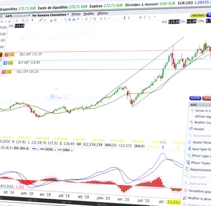
Task: Choose the Modifier la période context menu entry
Action: click(x=199, y=198)
